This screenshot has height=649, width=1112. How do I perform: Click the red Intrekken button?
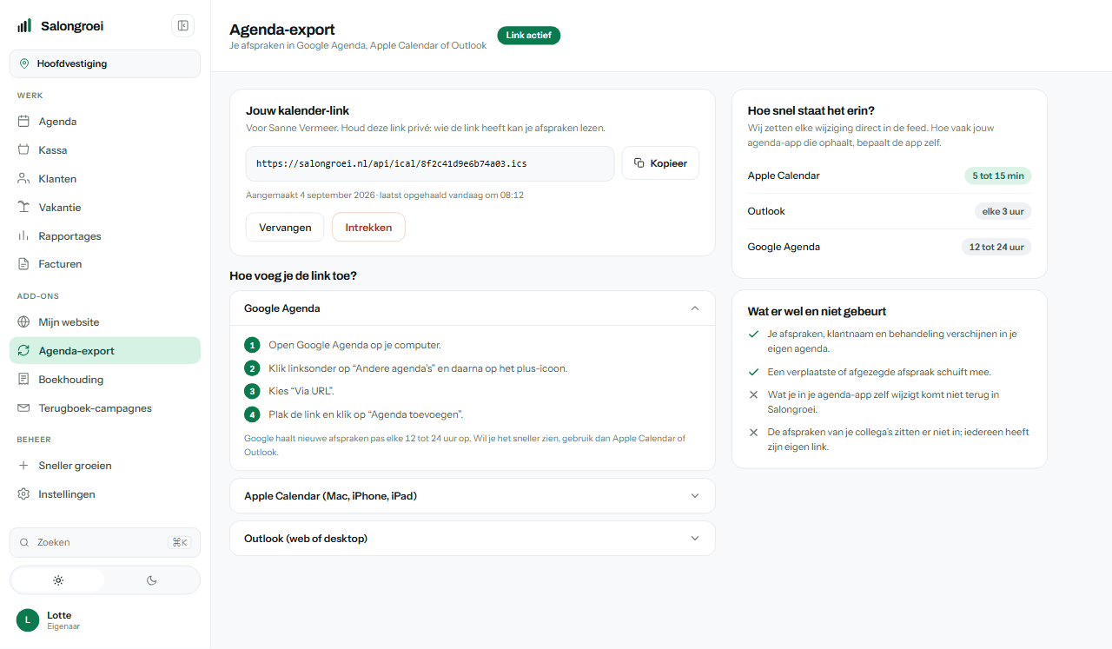[368, 228]
